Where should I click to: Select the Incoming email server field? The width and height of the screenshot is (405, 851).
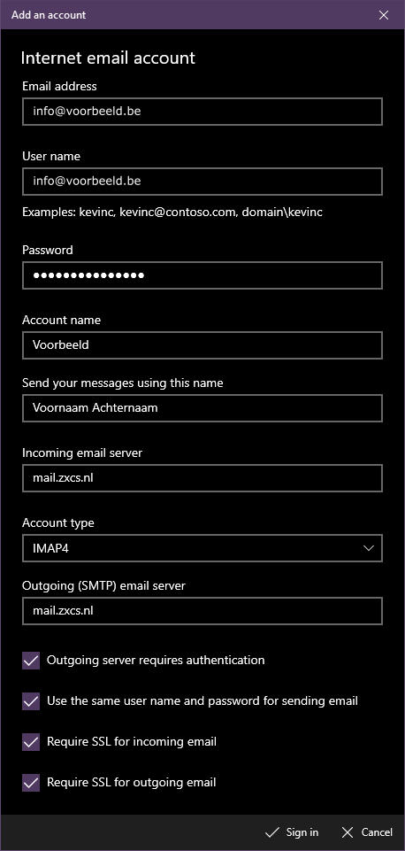coord(202,478)
